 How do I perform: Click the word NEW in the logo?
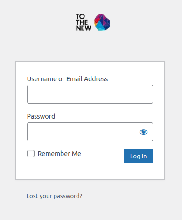84,28
